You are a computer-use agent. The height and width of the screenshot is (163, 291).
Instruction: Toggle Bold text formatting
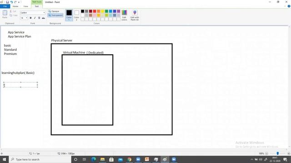coord(30,18)
